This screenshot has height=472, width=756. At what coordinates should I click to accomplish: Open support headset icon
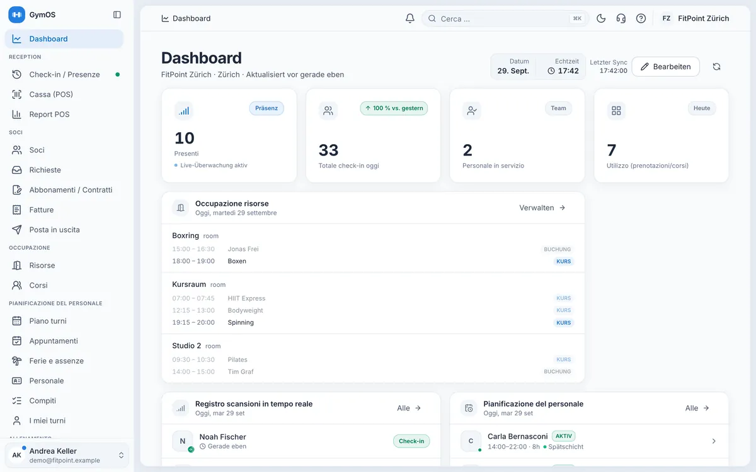[621, 18]
